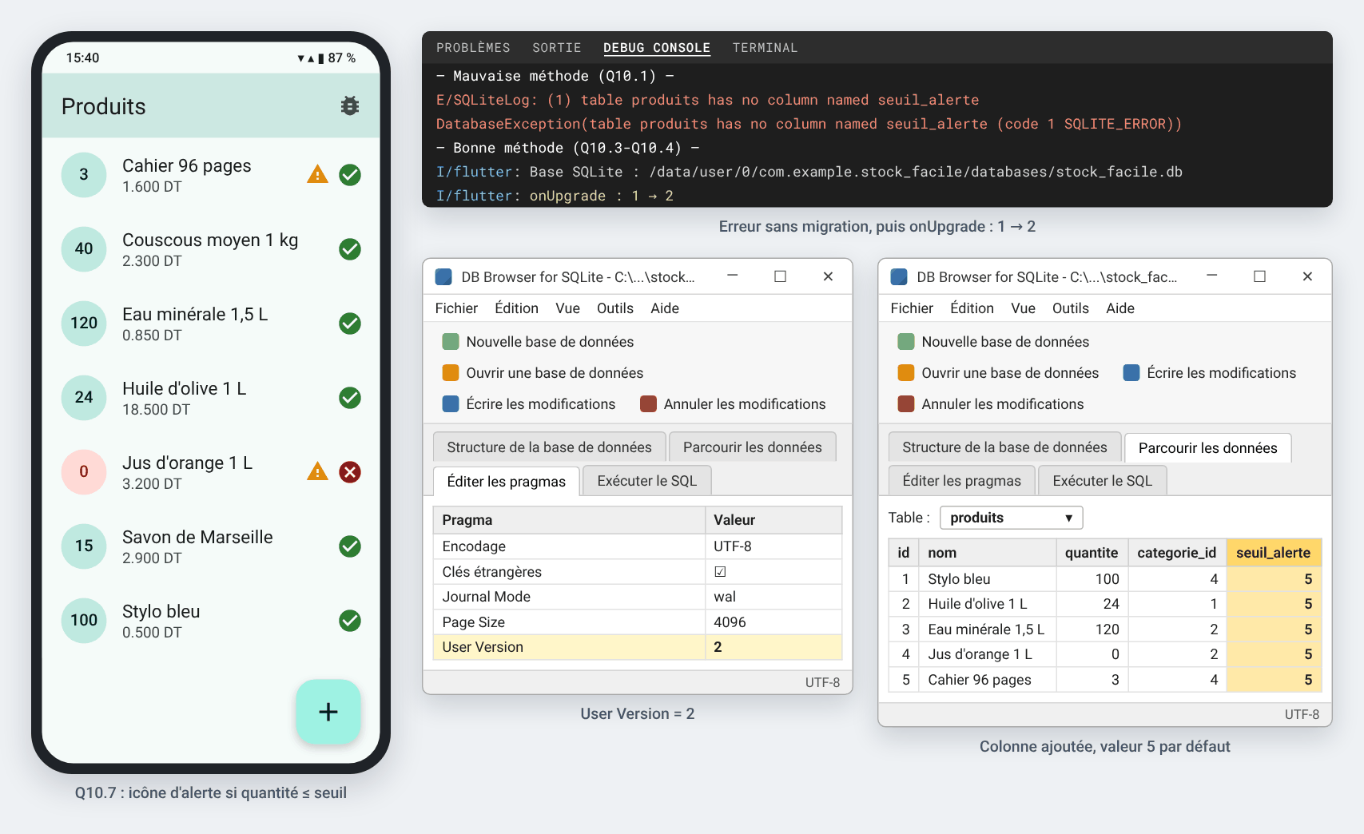Open the Fichier menu in left DB Browser

point(456,308)
